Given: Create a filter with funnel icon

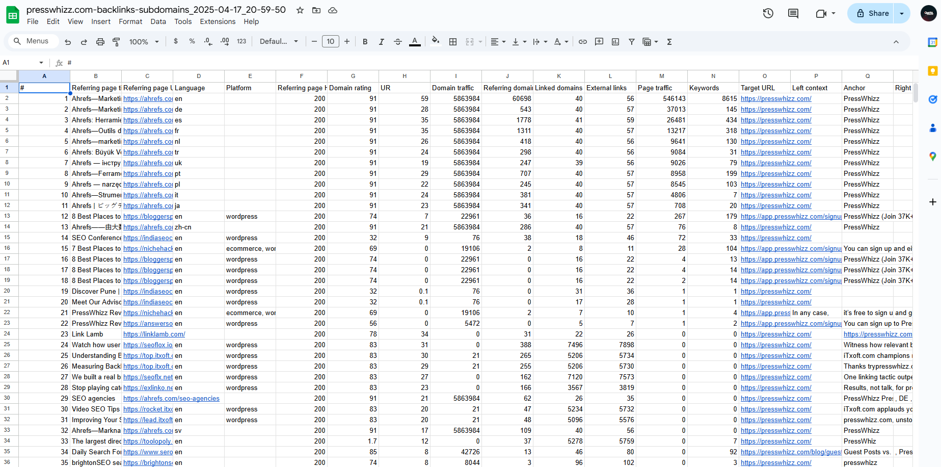Looking at the screenshot, I should (631, 42).
